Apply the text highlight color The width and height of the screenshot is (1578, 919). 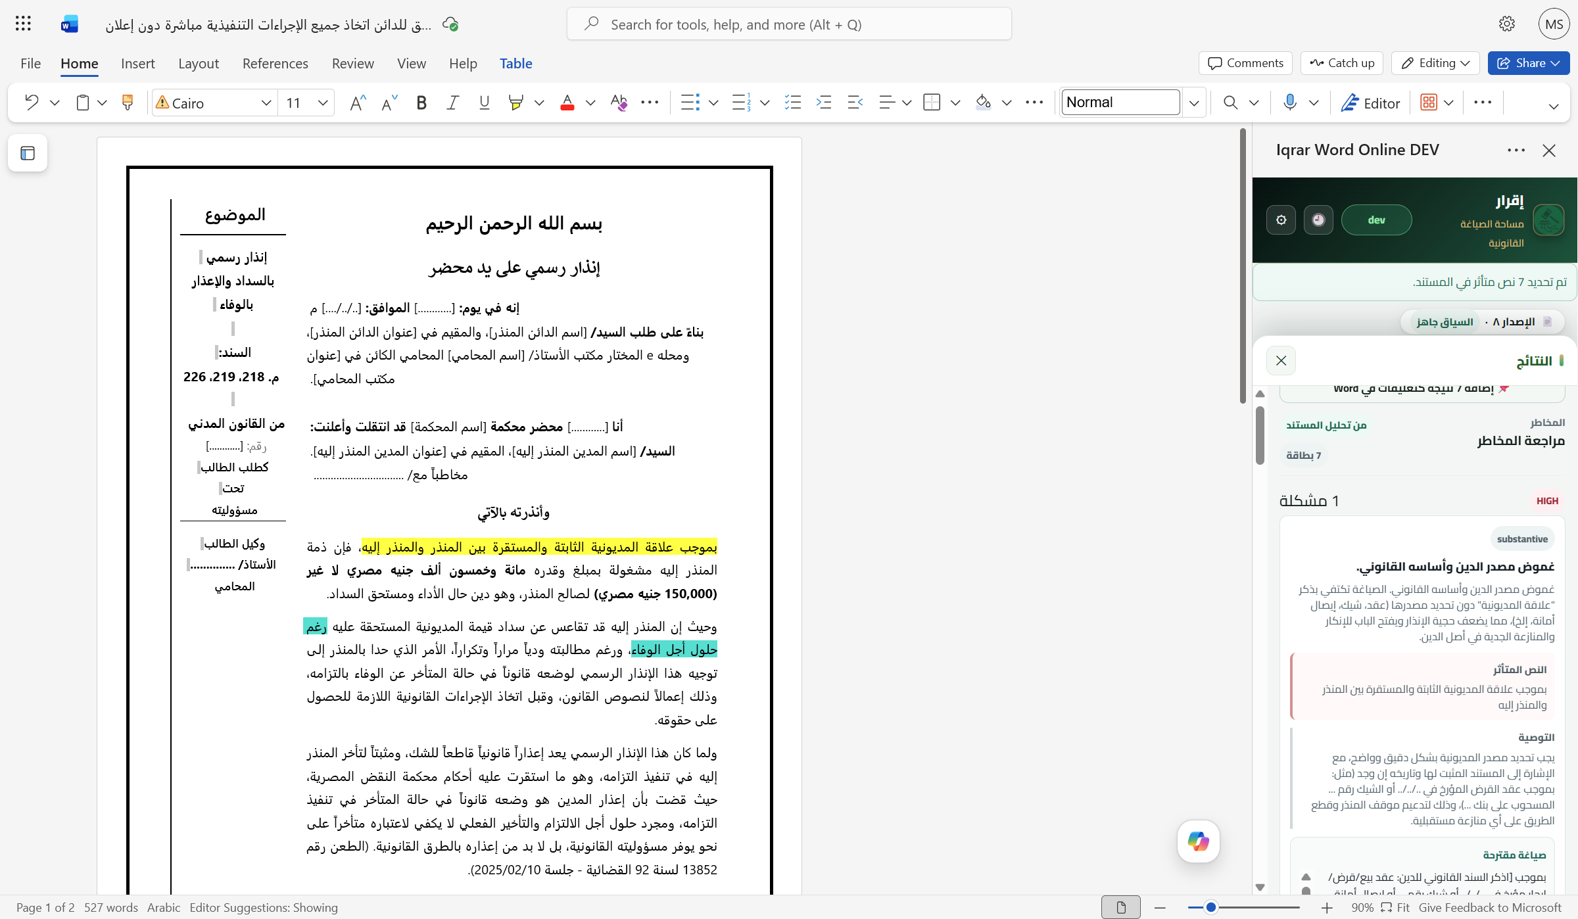[516, 103]
